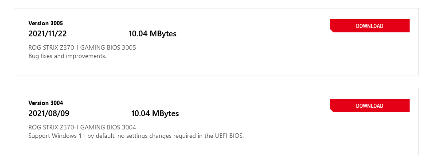Click the number 3004 in the GAMING BIOS title

point(129,127)
